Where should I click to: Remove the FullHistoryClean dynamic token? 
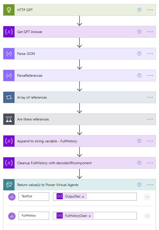tap(90, 216)
